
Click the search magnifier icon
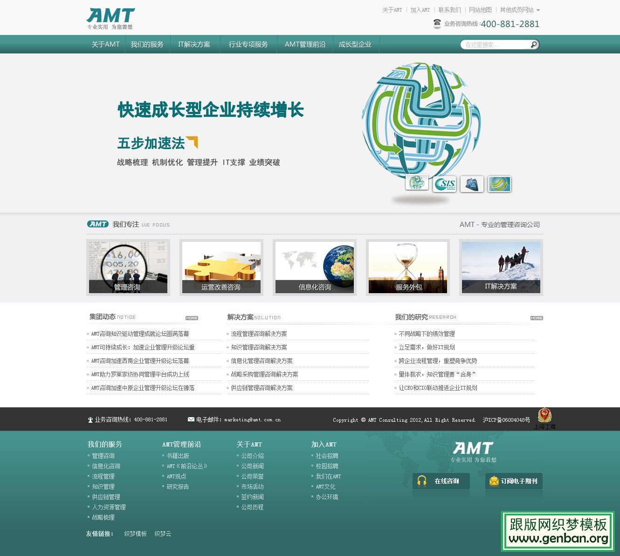click(x=533, y=44)
